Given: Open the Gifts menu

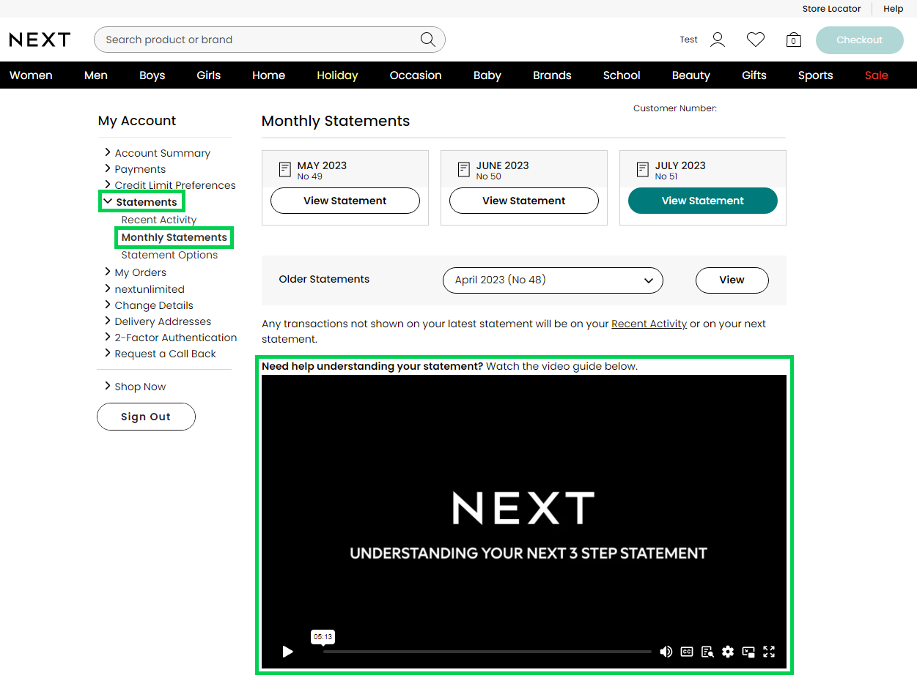Looking at the screenshot, I should [754, 75].
